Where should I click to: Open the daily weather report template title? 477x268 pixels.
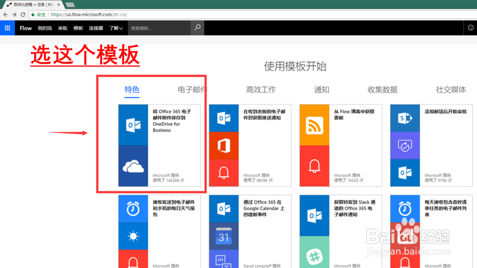(x=174, y=208)
